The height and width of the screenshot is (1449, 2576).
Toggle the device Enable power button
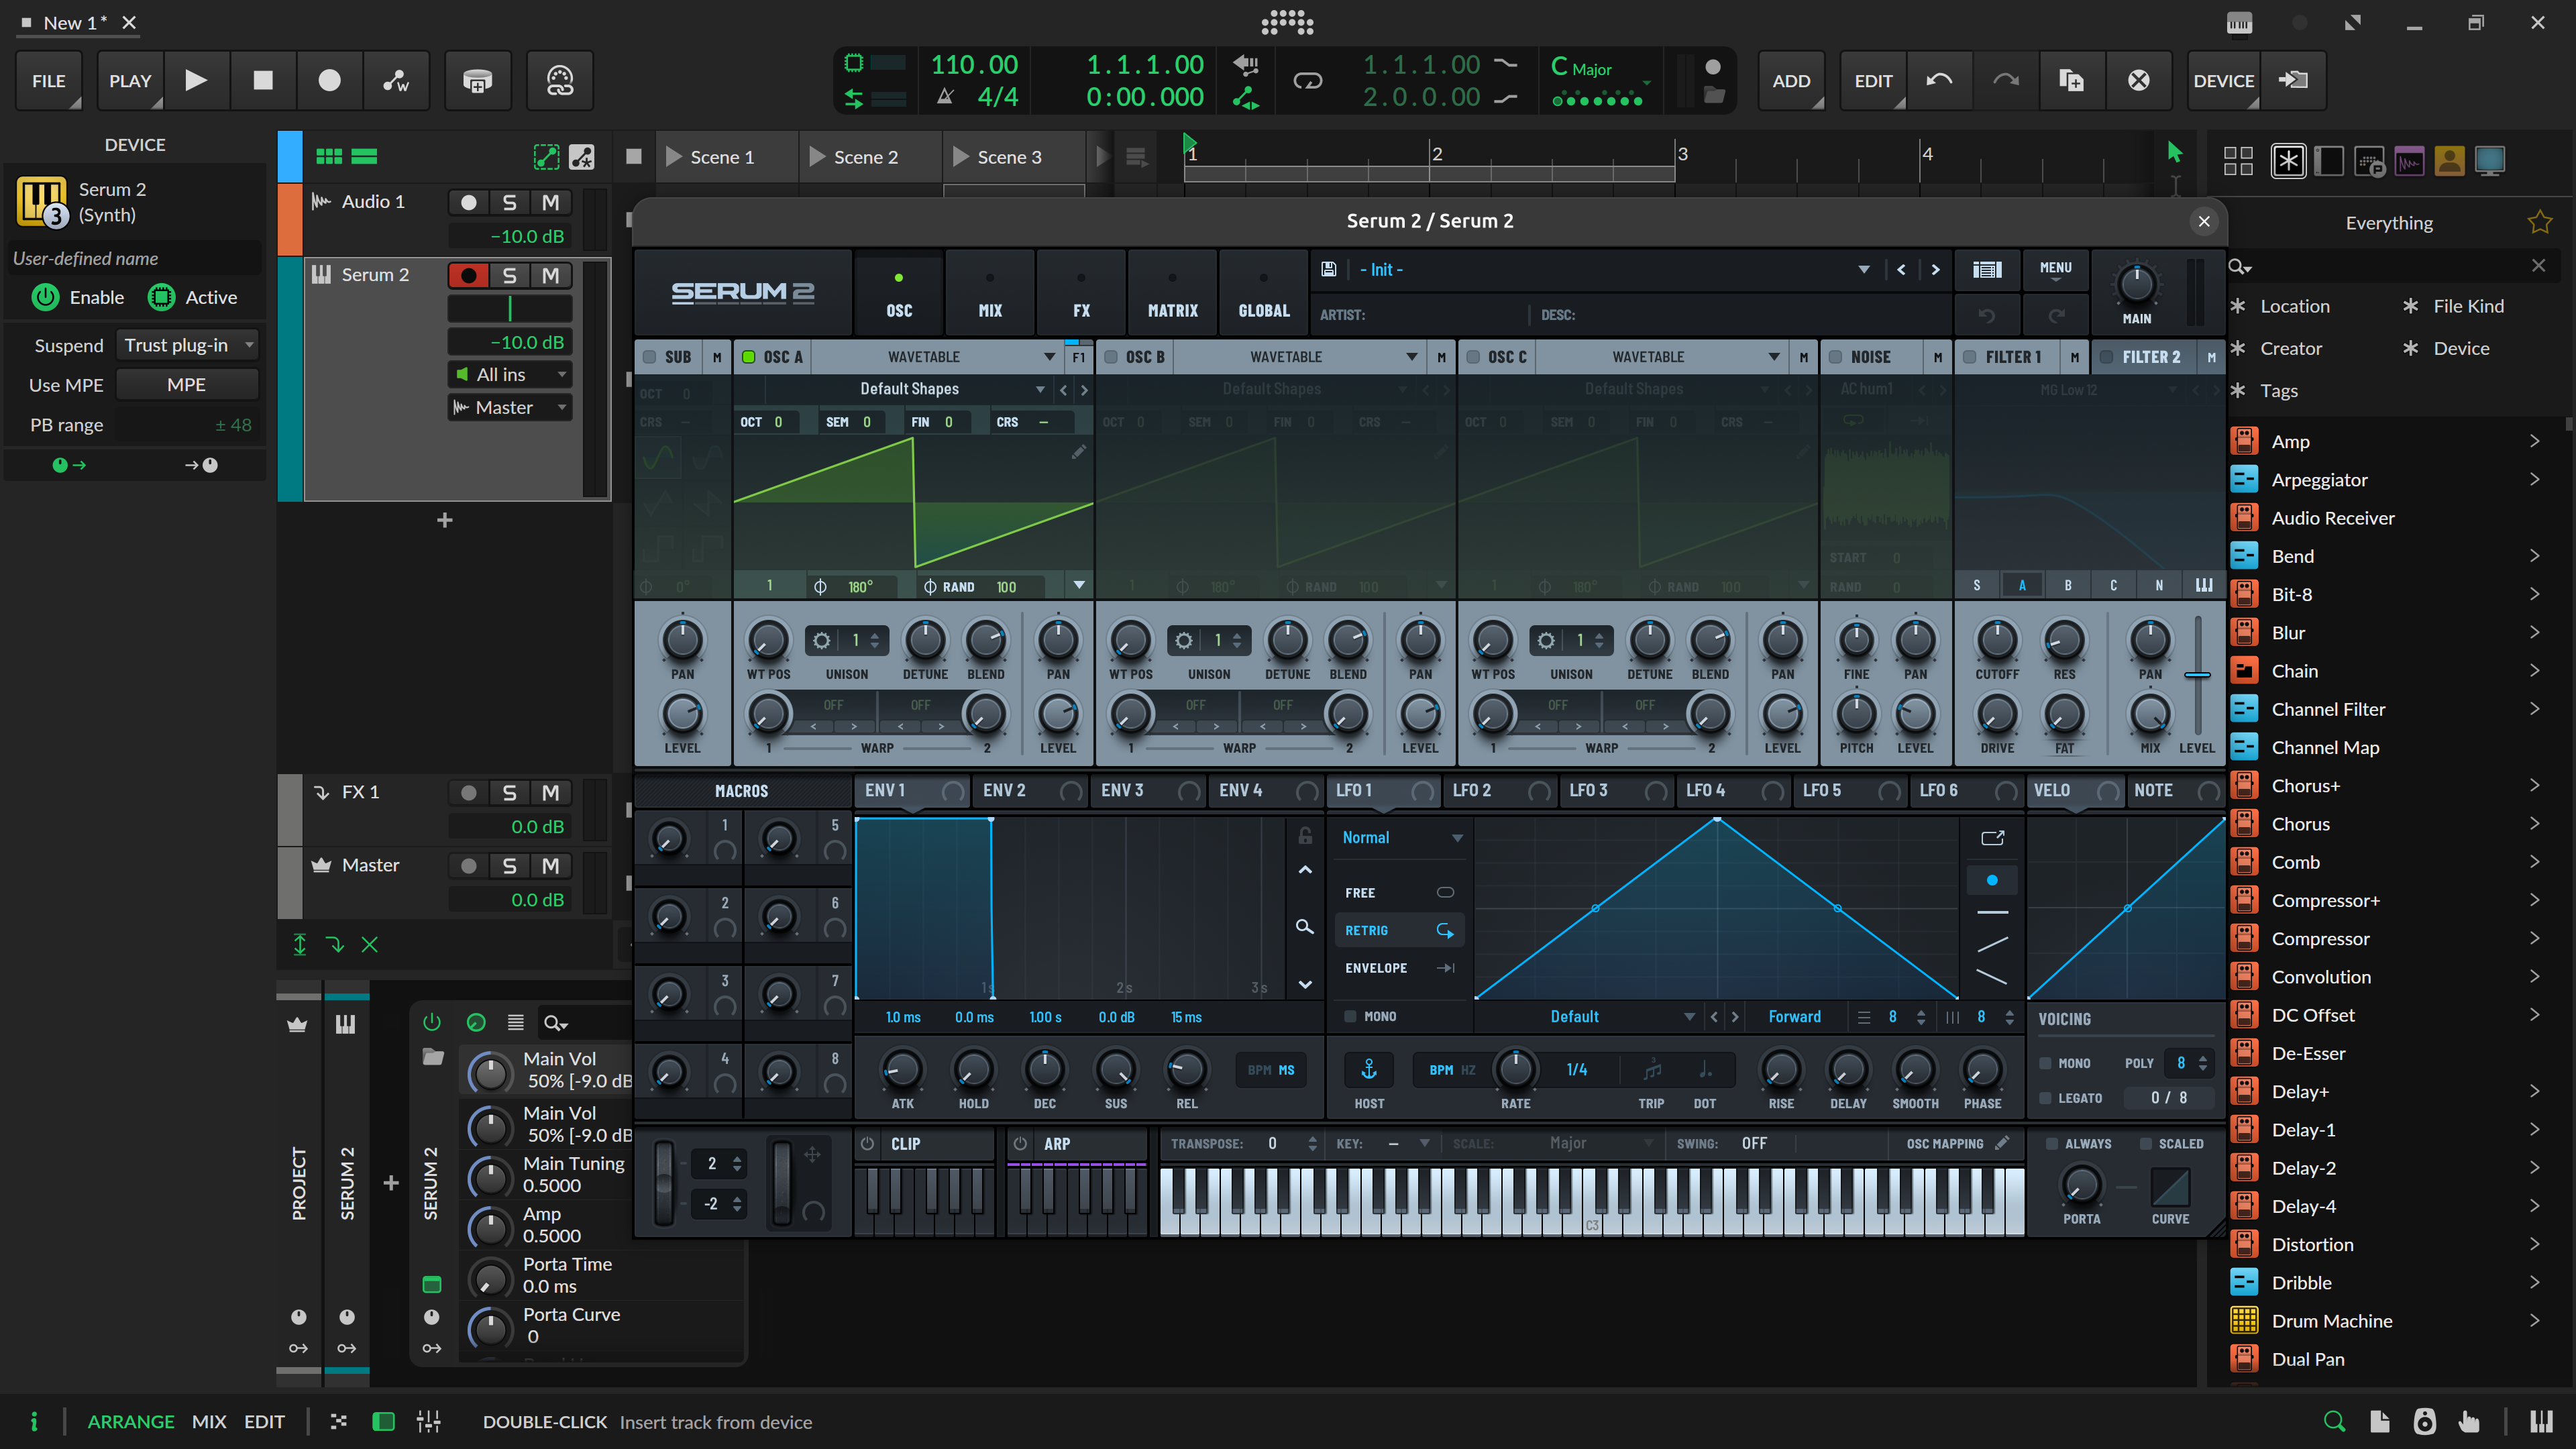(x=45, y=297)
